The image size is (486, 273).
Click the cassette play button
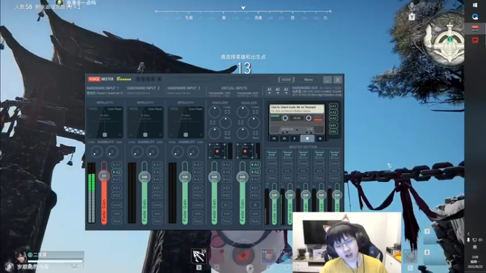(295, 139)
